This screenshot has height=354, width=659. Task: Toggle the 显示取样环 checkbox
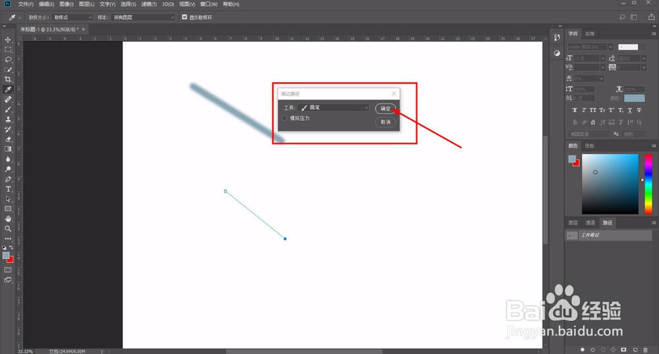185,17
